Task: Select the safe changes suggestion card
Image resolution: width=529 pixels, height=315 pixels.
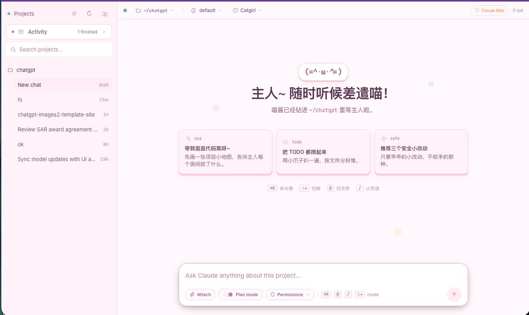Action: coord(421,152)
